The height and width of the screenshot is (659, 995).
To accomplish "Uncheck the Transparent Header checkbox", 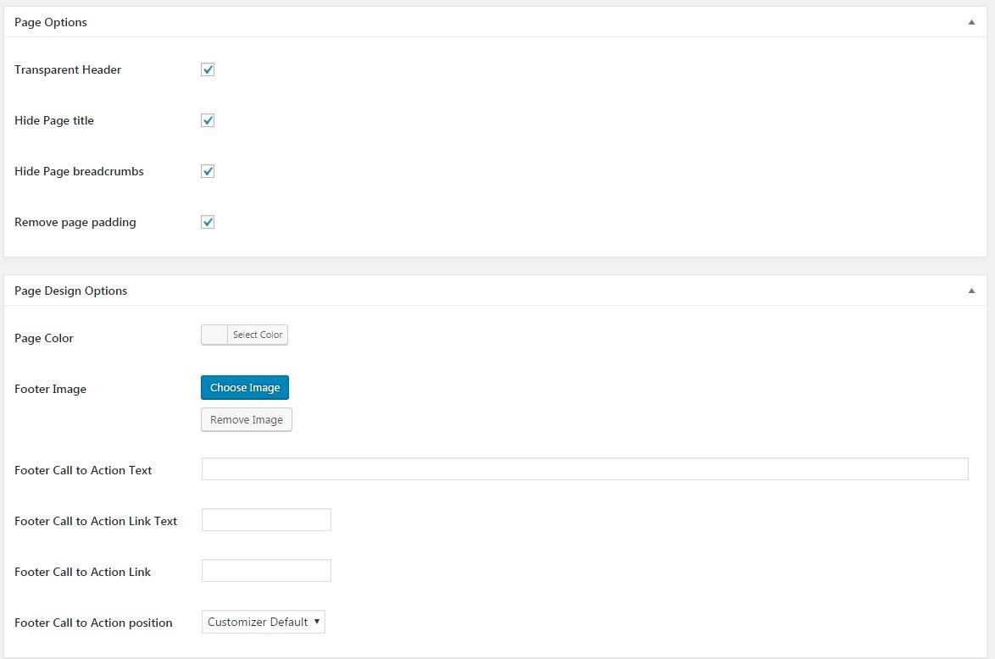I will coord(208,69).
